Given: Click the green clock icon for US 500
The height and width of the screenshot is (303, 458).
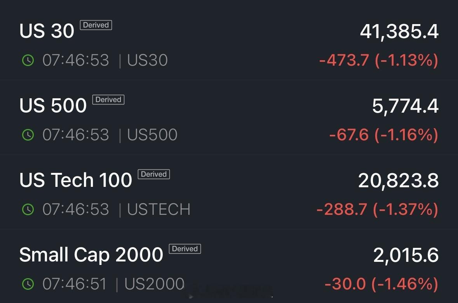Looking at the screenshot, I should point(28,135).
